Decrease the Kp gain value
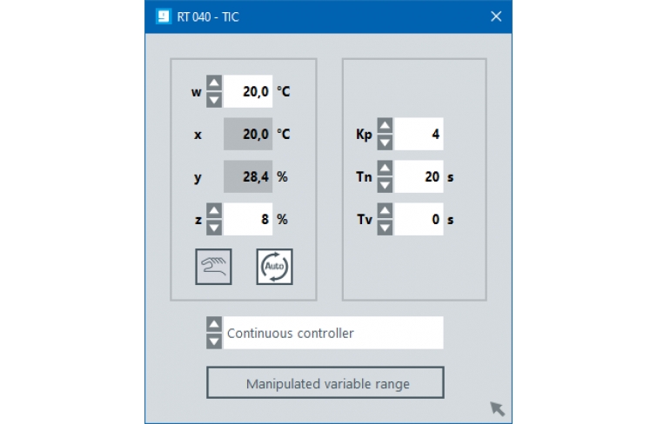The image size is (657, 424). point(385,142)
